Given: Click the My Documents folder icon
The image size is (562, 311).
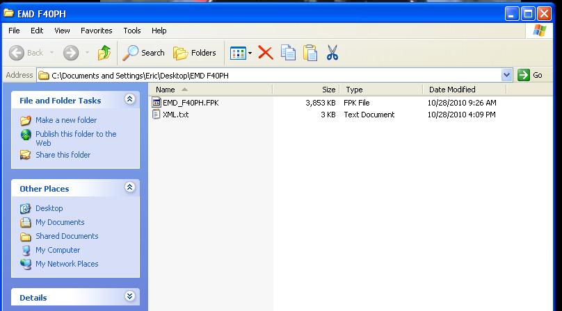Looking at the screenshot, I should [x=26, y=222].
